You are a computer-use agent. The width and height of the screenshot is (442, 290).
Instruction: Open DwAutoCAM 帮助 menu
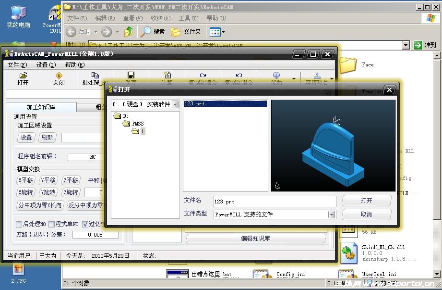75,65
